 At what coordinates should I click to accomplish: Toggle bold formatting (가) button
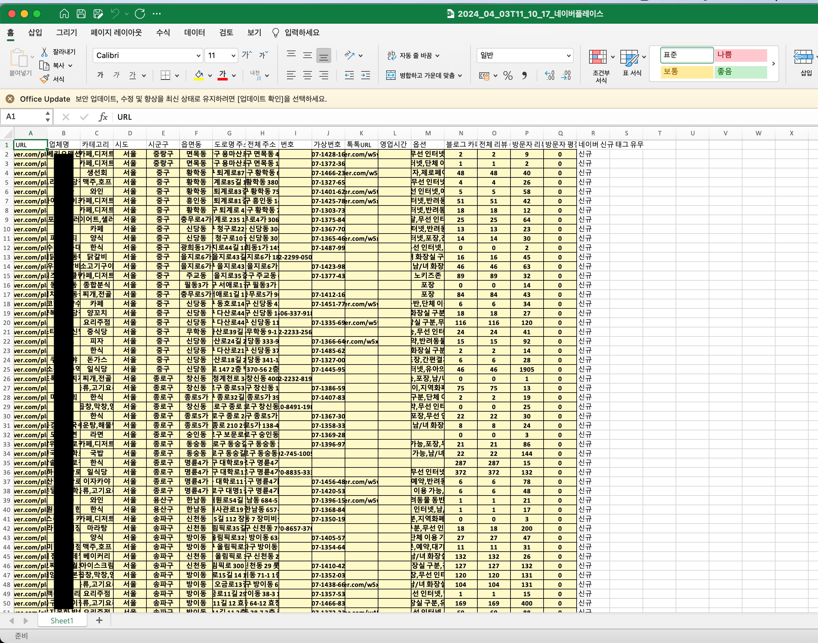coord(100,75)
